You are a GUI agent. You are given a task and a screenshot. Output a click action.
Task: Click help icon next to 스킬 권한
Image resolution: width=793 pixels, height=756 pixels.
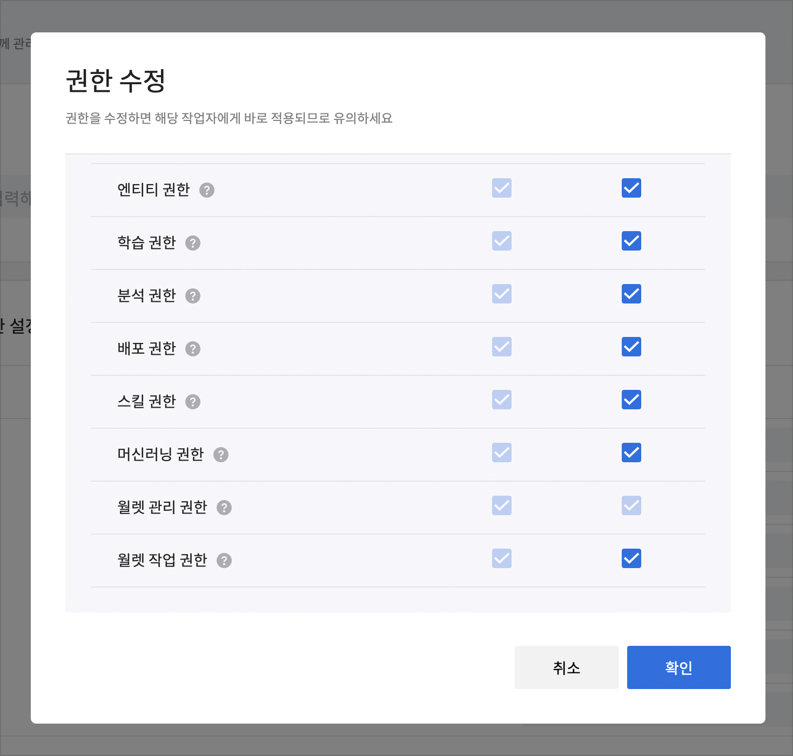click(x=193, y=402)
